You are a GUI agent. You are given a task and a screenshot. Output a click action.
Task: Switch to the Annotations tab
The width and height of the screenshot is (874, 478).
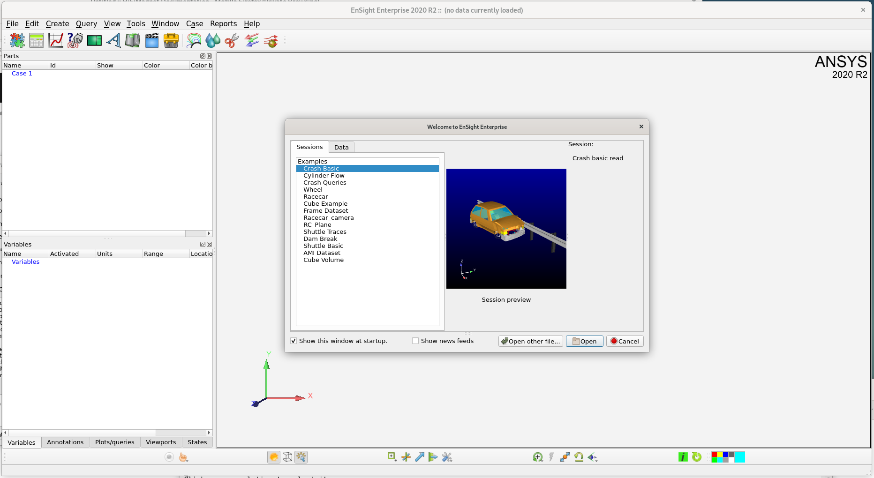point(65,442)
